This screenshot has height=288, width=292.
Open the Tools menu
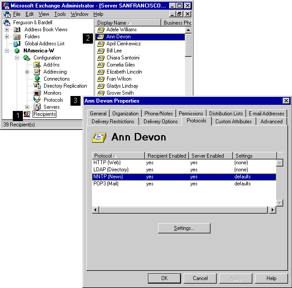tap(60, 14)
